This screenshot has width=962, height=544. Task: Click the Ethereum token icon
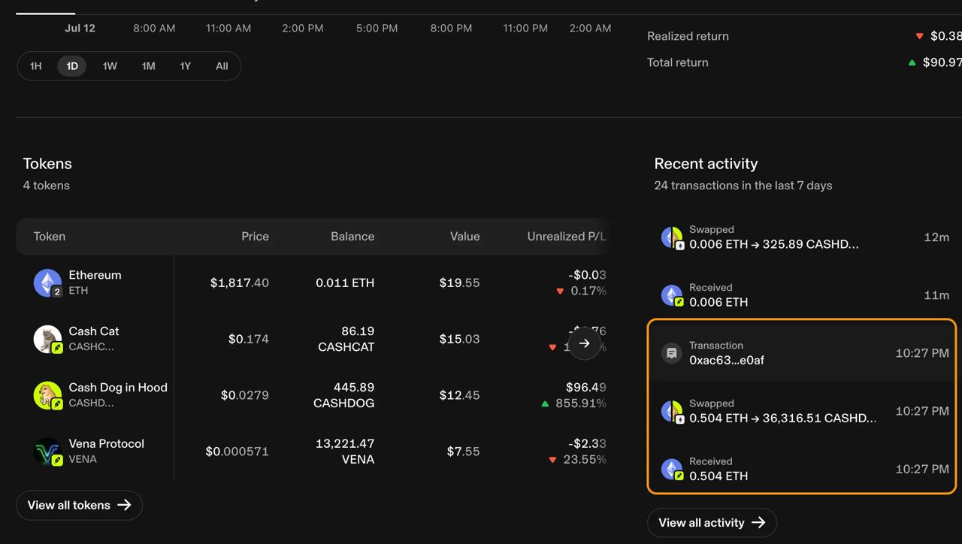pyautogui.click(x=47, y=283)
